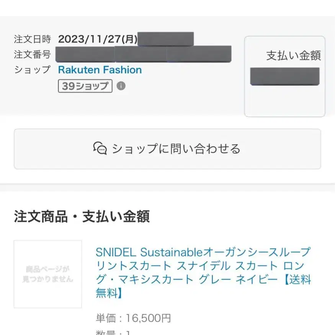This screenshot has width=335, height=335.
Task: Click the masked order time next to date
Action: [165, 39]
